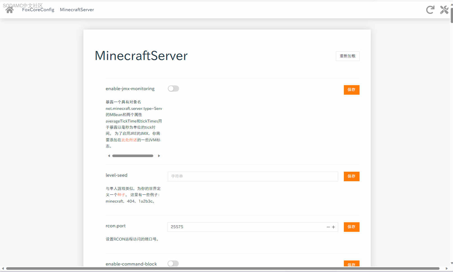Toggle enable-jmx-monitoring switch

[x=173, y=89]
